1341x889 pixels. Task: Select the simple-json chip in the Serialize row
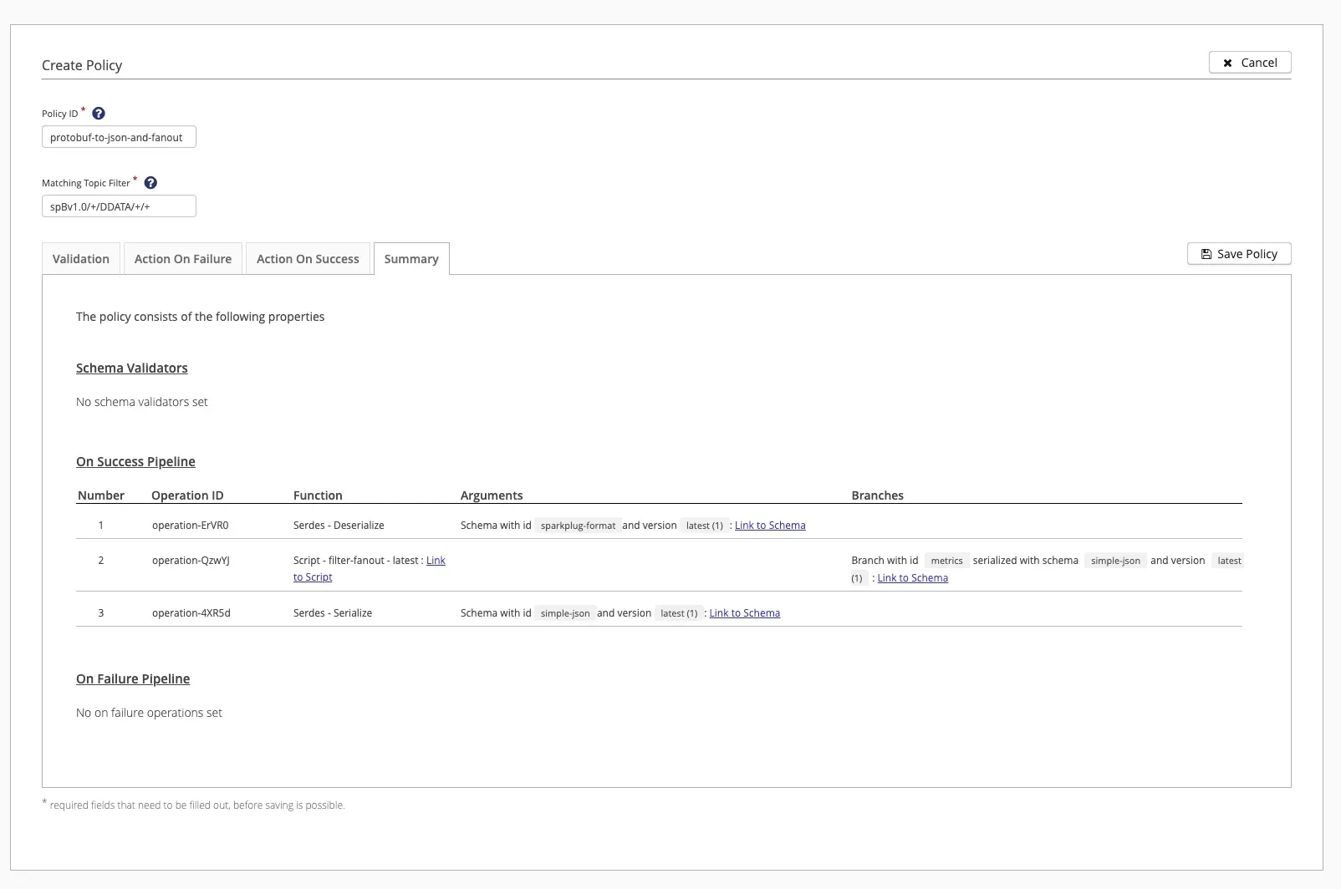point(564,612)
